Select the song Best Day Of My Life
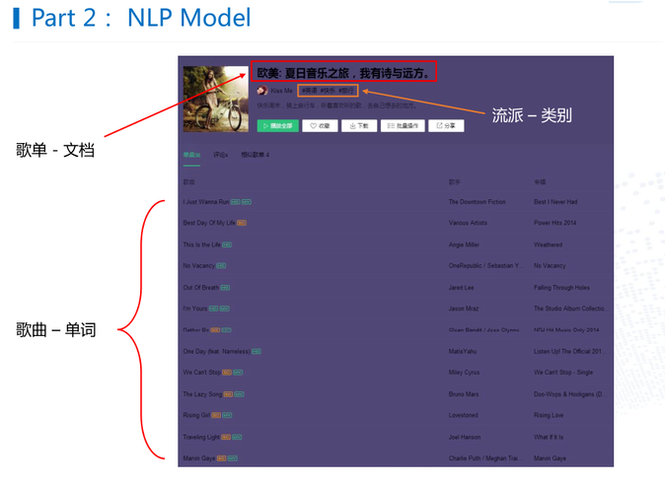665x485 pixels. click(x=209, y=223)
